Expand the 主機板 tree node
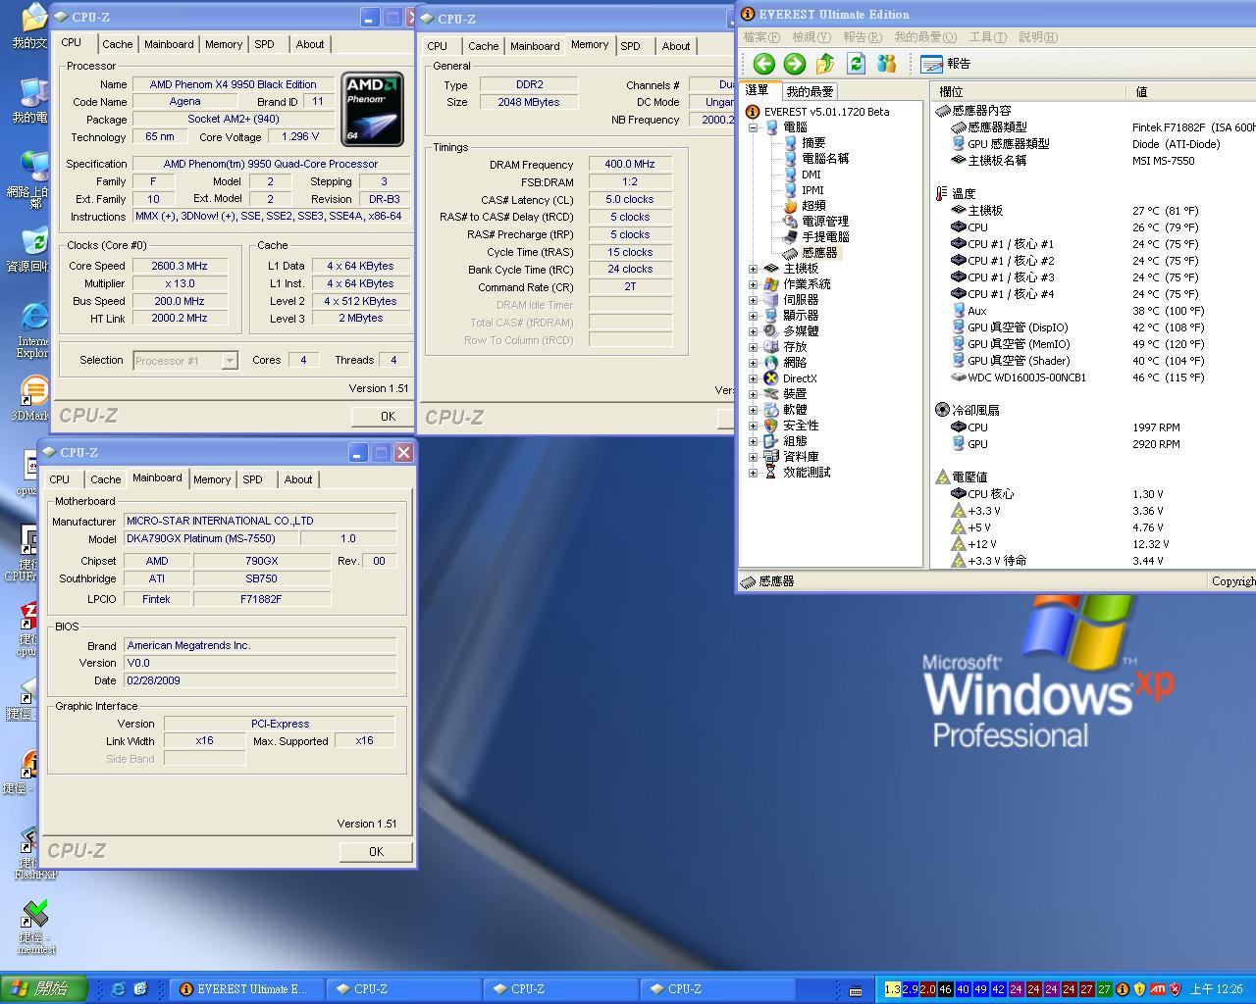This screenshot has height=1004, width=1256. (754, 269)
